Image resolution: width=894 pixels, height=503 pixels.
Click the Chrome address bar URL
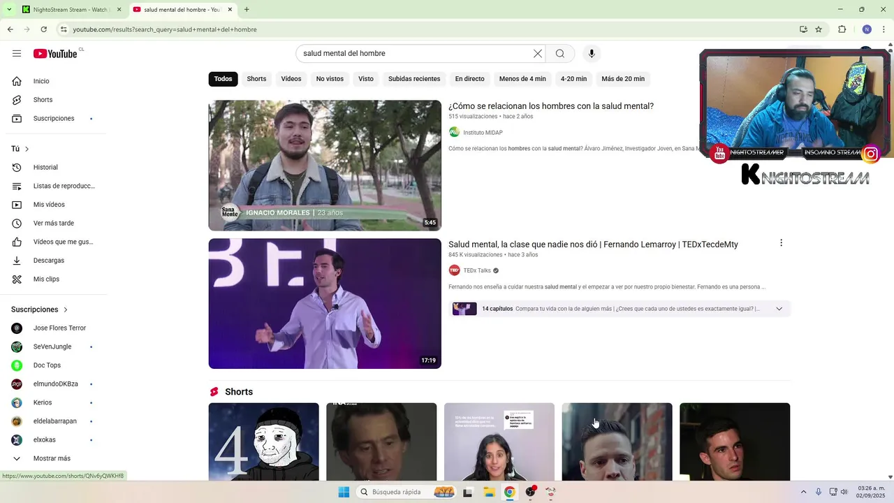[x=165, y=29]
